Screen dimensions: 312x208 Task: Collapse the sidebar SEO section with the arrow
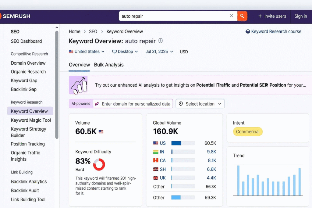click(57, 27)
